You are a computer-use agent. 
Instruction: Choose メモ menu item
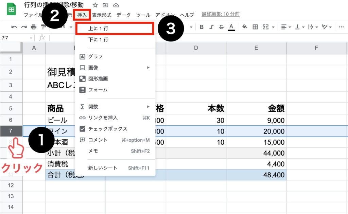(x=115, y=151)
